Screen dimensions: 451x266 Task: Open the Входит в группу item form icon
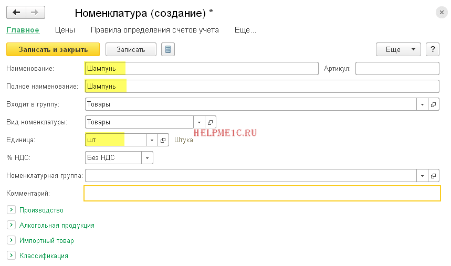[x=434, y=104]
